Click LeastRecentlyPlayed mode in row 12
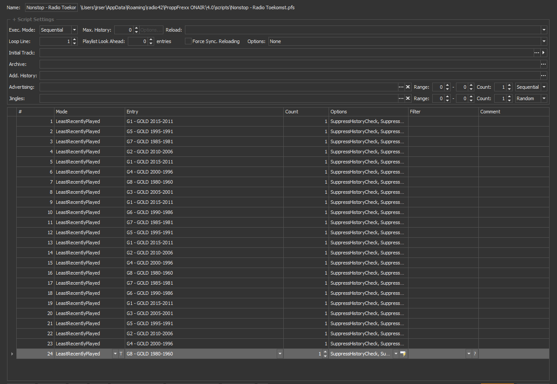 [x=90, y=232]
